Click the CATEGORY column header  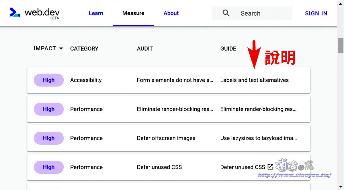pyautogui.click(x=84, y=49)
